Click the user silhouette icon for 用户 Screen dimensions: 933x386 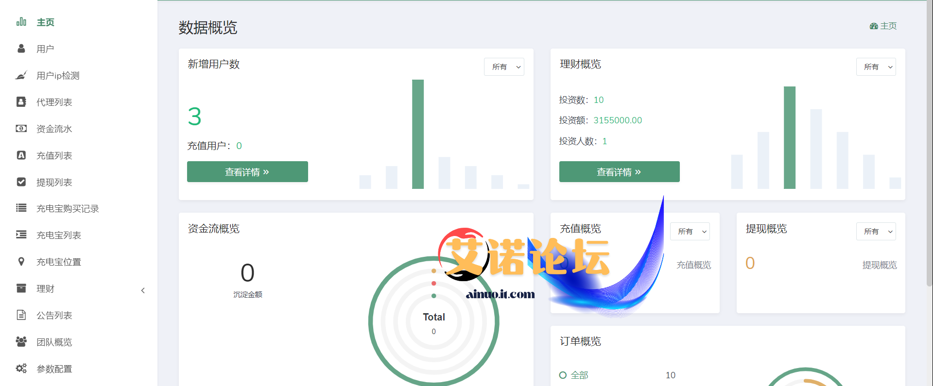pyautogui.click(x=21, y=49)
